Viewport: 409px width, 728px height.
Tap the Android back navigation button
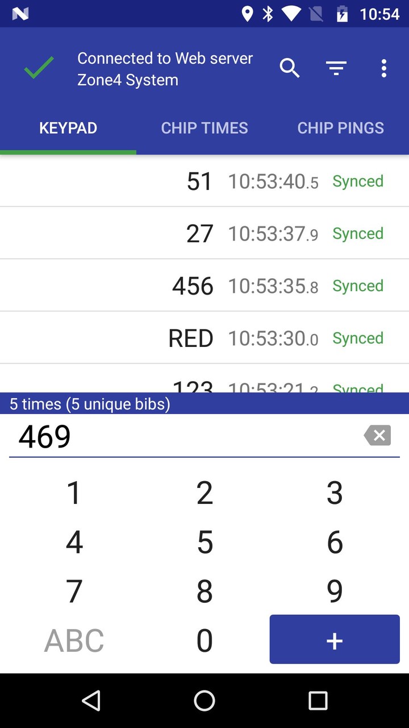coord(91,701)
